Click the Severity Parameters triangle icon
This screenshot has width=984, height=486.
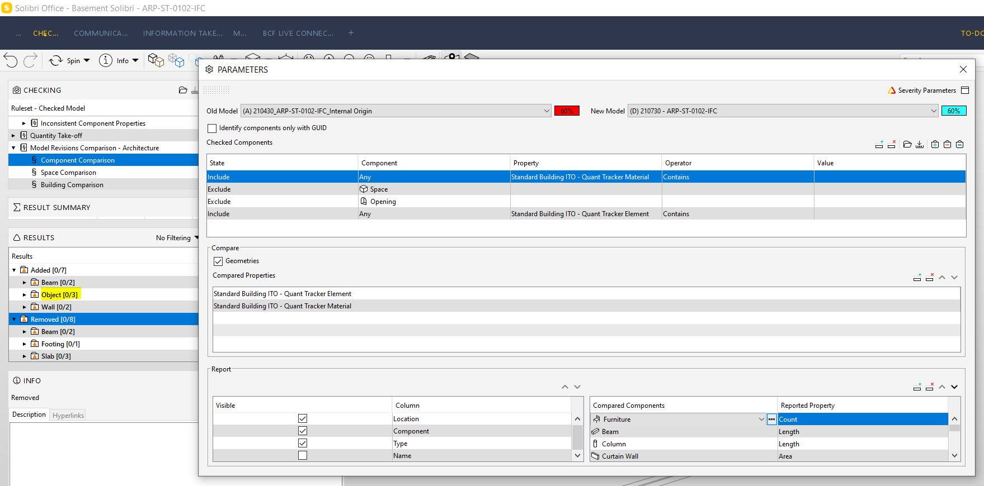tap(892, 90)
